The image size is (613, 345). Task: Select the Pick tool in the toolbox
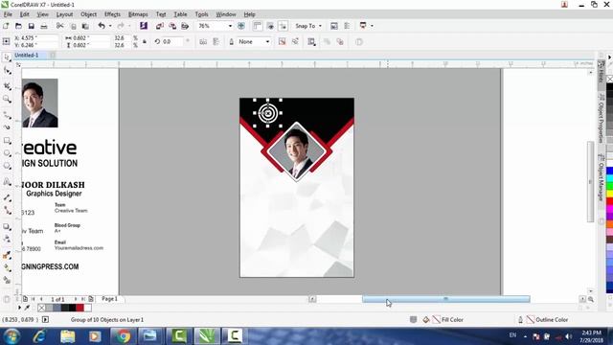click(7, 57)
